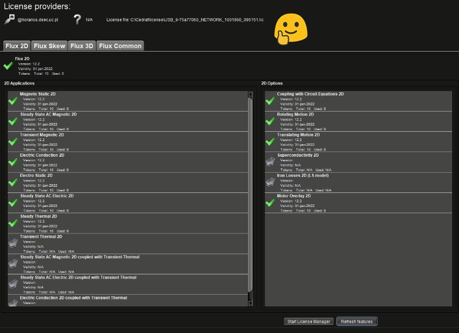Switch to the Flux 2D tab
This screenshot has height=333, width=459.
pyautogui.click(x=17, y=46)
